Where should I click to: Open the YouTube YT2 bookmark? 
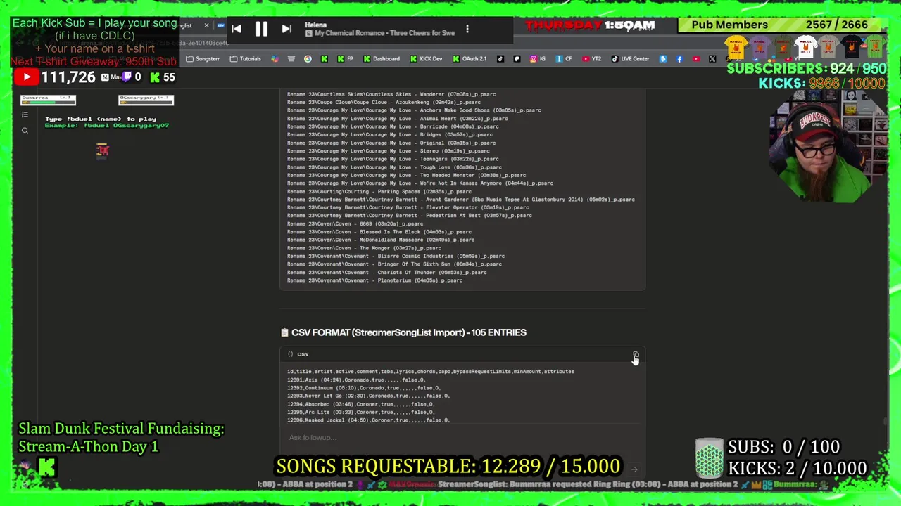[592, 59]
